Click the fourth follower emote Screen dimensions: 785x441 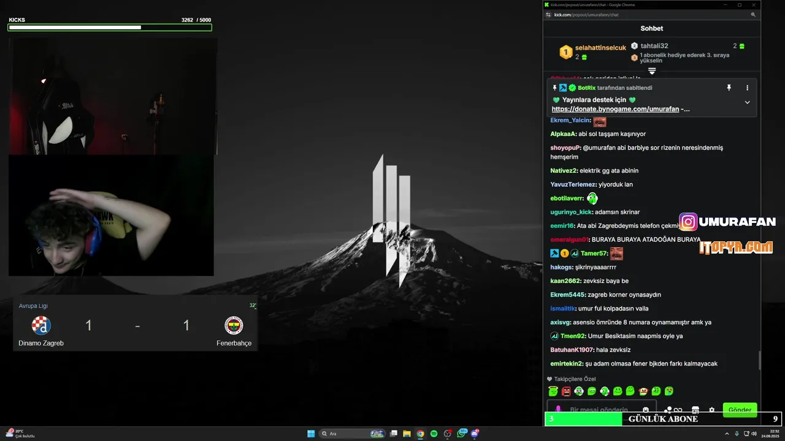(x=592, y=391)
